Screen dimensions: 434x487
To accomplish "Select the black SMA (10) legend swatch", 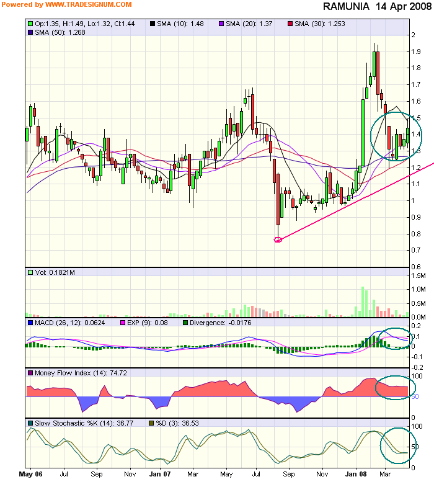I will click(x=153, y=24).
